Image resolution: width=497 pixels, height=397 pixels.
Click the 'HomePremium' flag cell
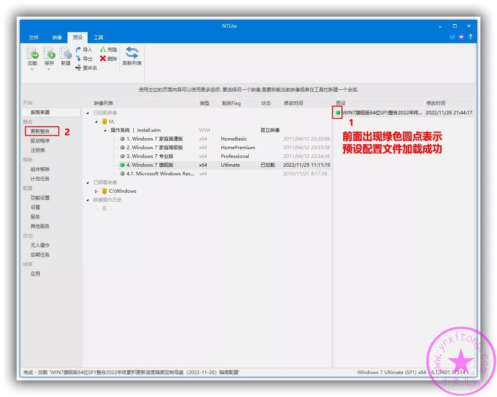tap(238, 148)
